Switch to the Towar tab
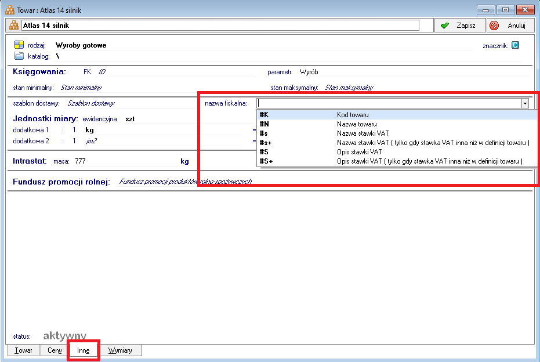The image size is (540, 362). coord(23,350)
